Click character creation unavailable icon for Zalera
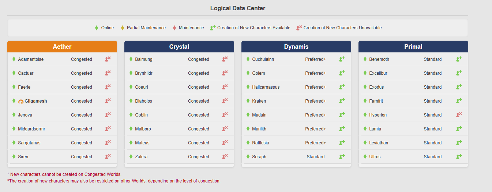The height and width of the screenshot is (192, 492). pos(225,156)
